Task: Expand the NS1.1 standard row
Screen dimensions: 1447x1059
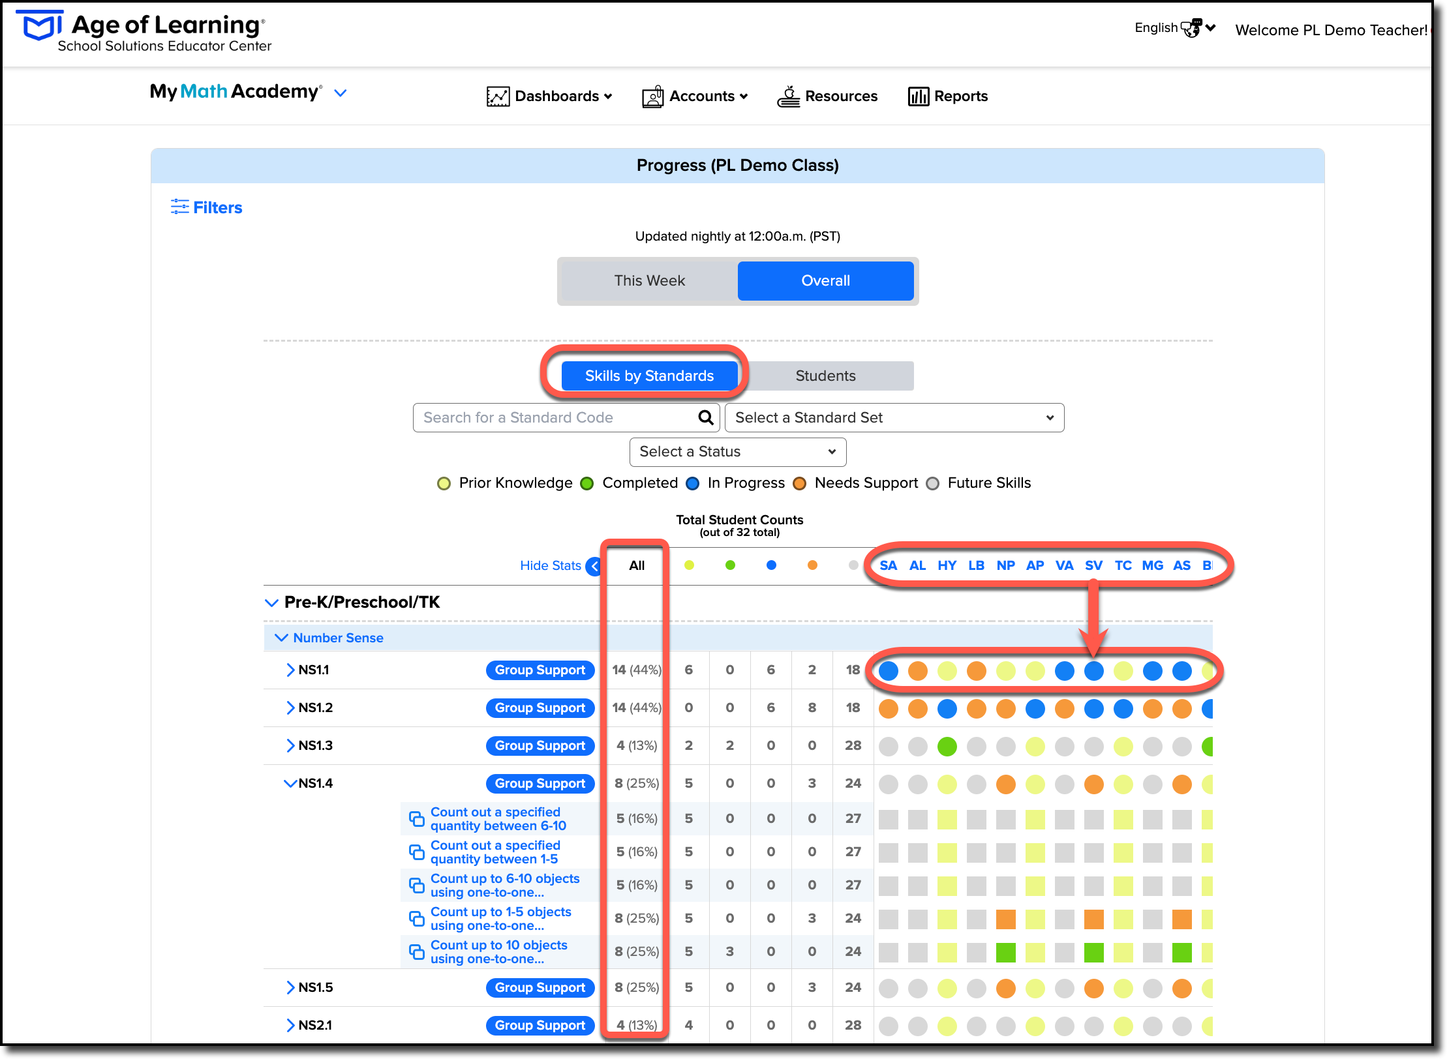Action: [290, 670]
